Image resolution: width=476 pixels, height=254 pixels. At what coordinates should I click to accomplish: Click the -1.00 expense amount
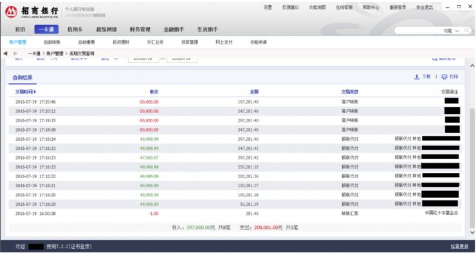[x=154, y=213]
